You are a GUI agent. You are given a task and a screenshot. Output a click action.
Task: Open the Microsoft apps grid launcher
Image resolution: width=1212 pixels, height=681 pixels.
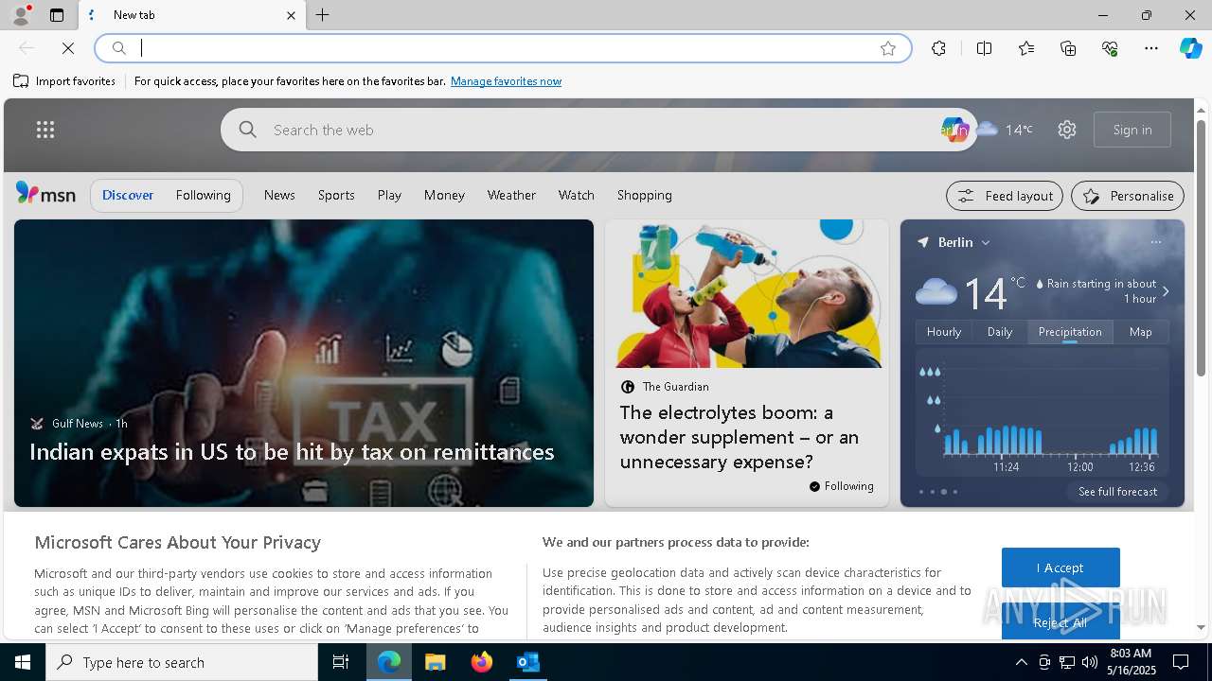tap(45, 130)
